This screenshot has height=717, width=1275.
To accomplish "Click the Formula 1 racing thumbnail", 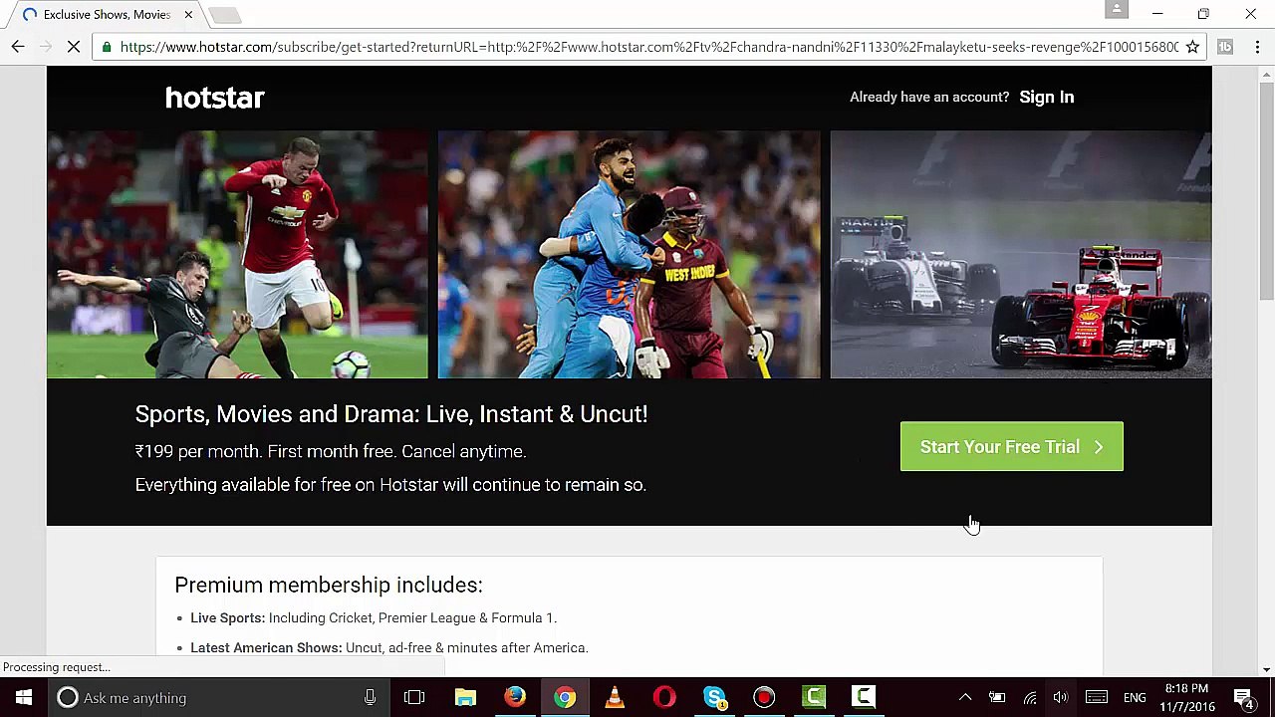I will pos(1021,255).
